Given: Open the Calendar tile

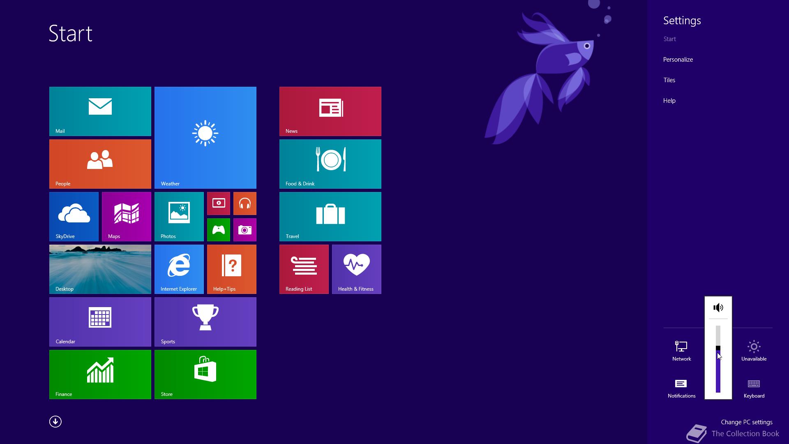Looking at the screenshot, I should pyautogui.click(x=100, y=322).
